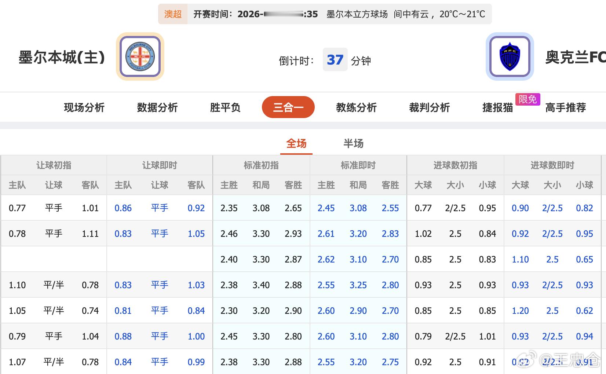Click the blue 0.86 home handicap odds
This screenshot has height=374, width=606.
[x=123, y=208]
